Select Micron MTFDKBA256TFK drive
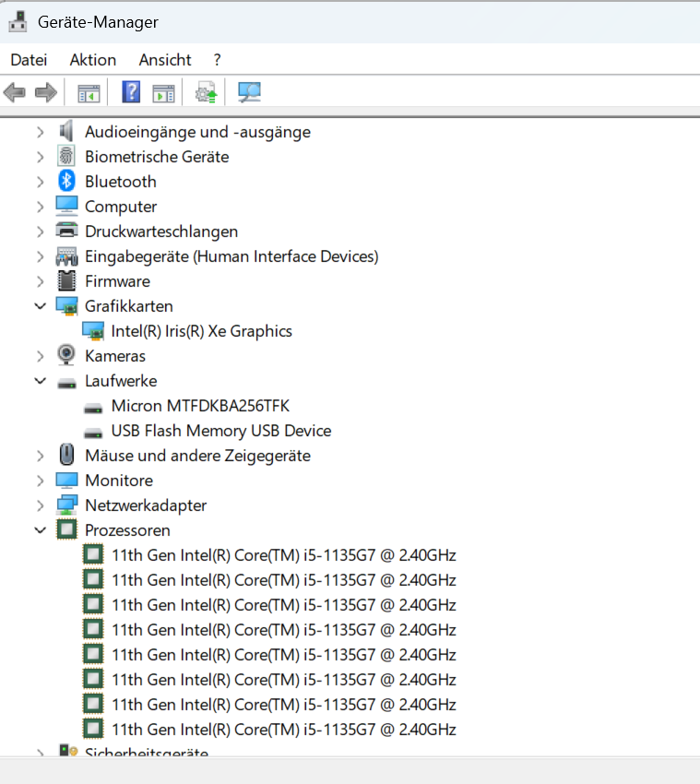The width and height of the screenshot is (700, 784). pos(200,406)
